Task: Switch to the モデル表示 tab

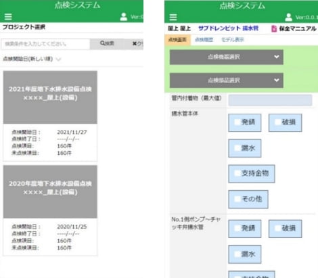Action: point(233,40)
